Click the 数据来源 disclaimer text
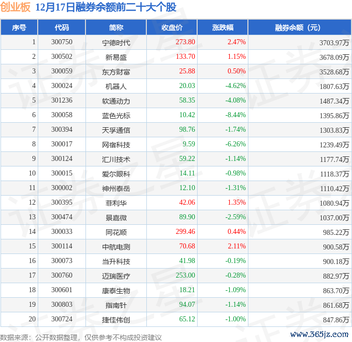Screen dimensions: 352x342 tap(81, 337)
